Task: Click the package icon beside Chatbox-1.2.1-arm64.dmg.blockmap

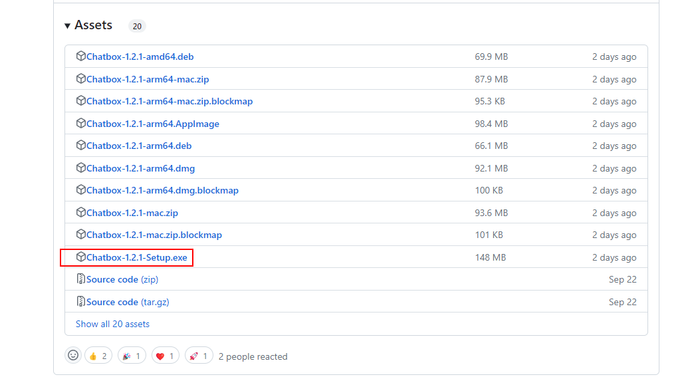Action: [80, 189]
